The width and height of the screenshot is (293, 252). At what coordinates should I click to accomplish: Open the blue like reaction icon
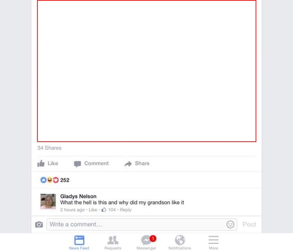[44, 180]
